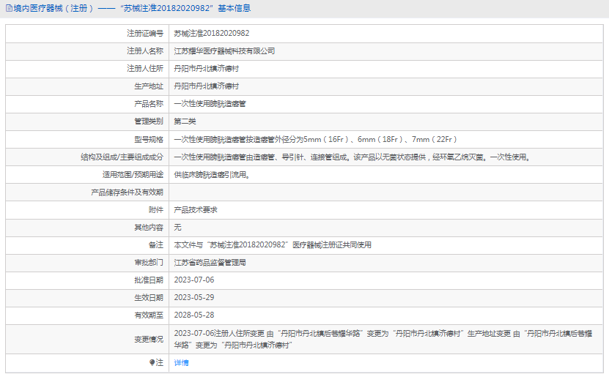Click the 生产地址 label

(x=149, y=86)
